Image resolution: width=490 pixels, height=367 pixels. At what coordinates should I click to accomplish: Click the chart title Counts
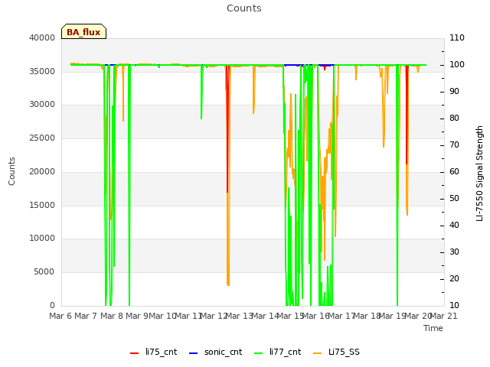click(x=244, y=8)
